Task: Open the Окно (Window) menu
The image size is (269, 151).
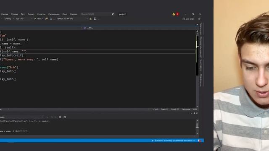Action: tap(65, 14)
